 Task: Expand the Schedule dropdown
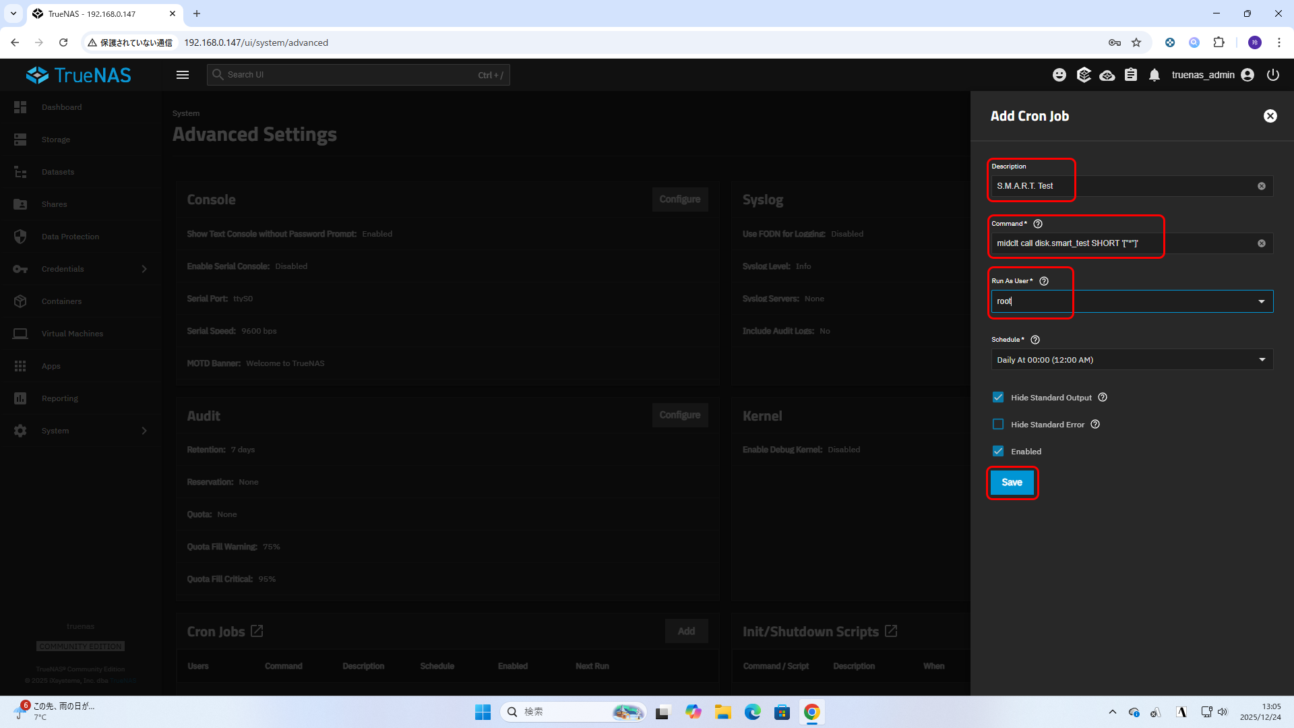(1262, 360)
